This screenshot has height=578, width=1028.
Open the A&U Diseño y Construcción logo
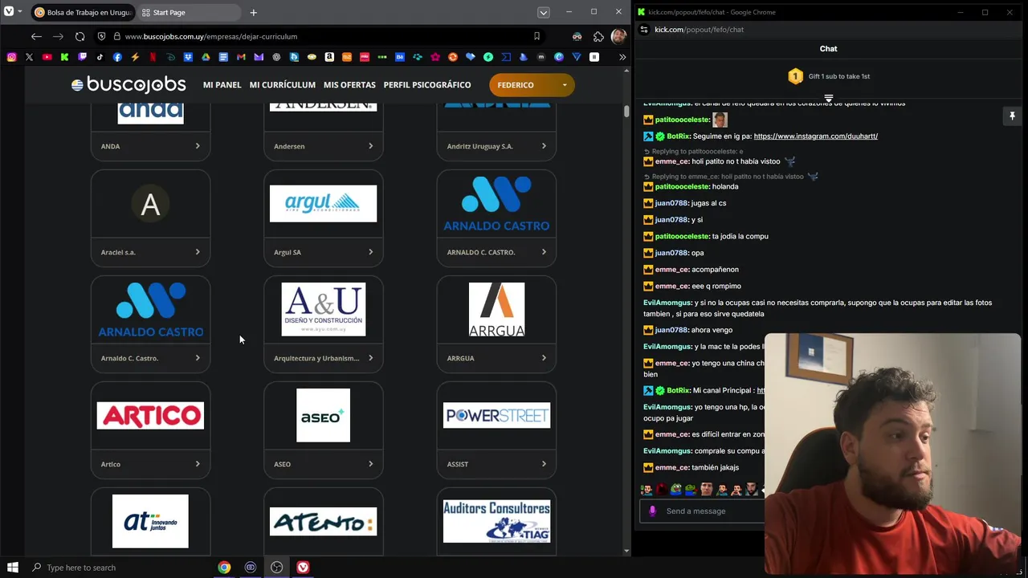(323, 309)
